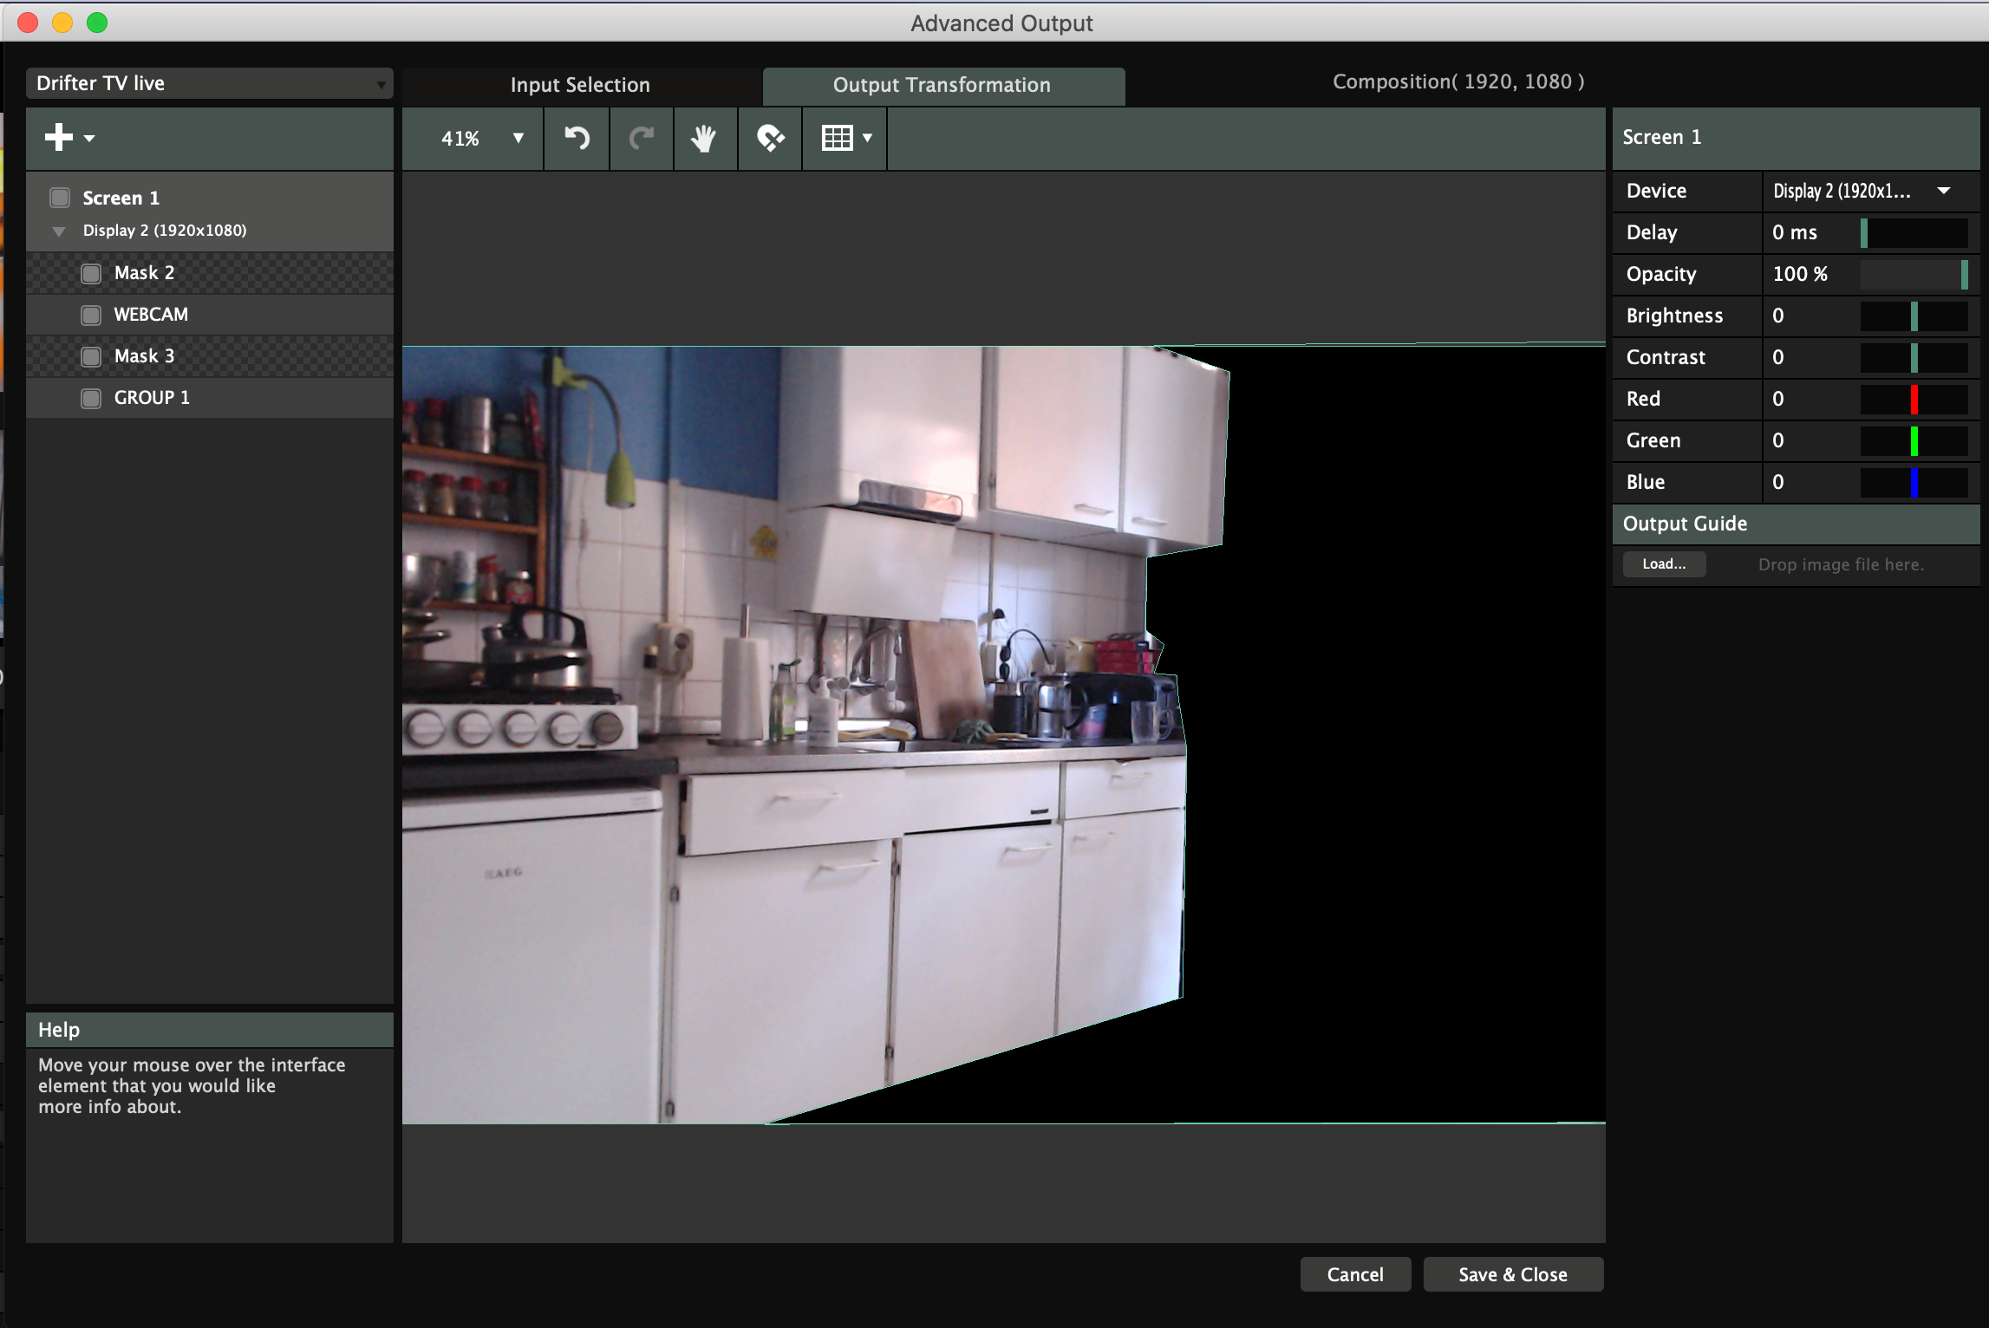Toggle the WEBCAM slice checkbox

(x=91, y=315)
